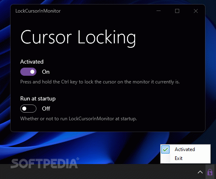Click the startup description text
This screenshot has width=216, height=179.
[78, 119]
